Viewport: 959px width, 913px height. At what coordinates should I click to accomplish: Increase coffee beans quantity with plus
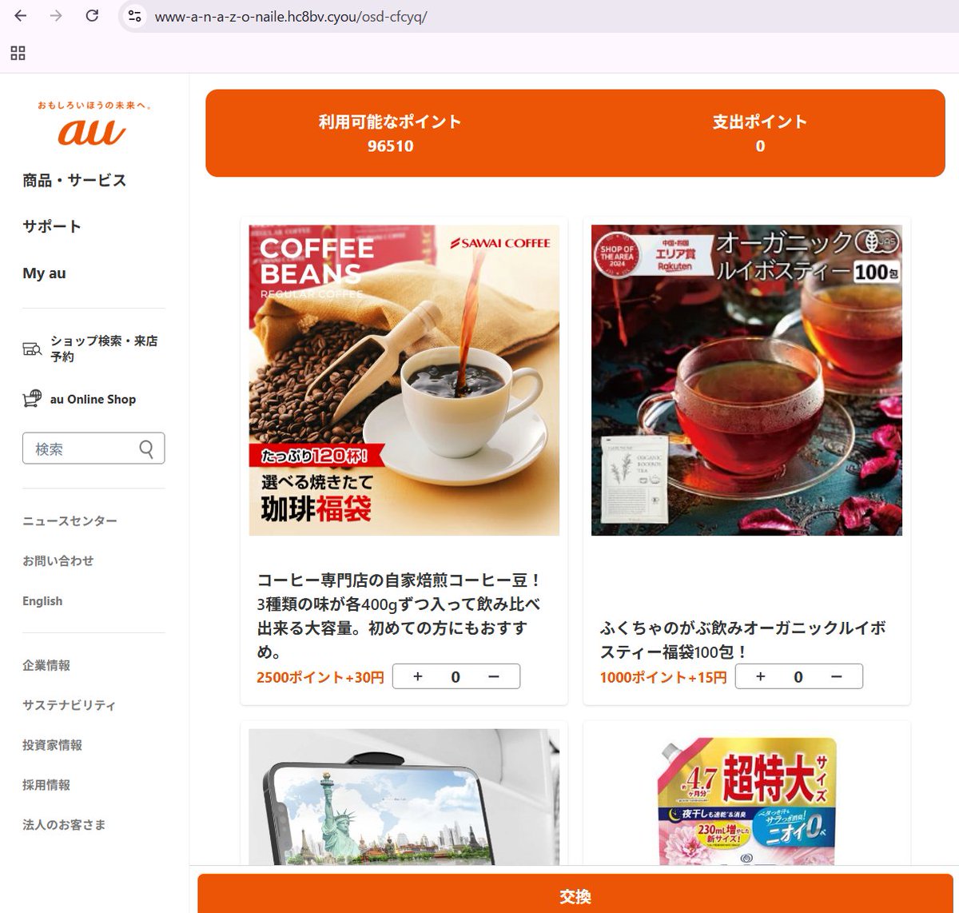pos(418,676)
